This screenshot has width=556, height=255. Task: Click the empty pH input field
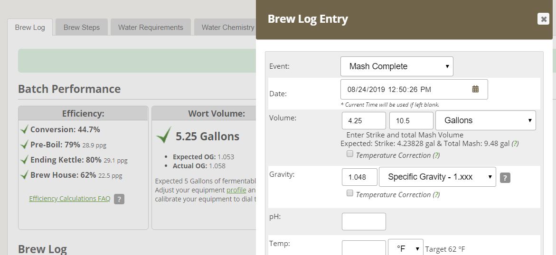click(x=364, y=222)
